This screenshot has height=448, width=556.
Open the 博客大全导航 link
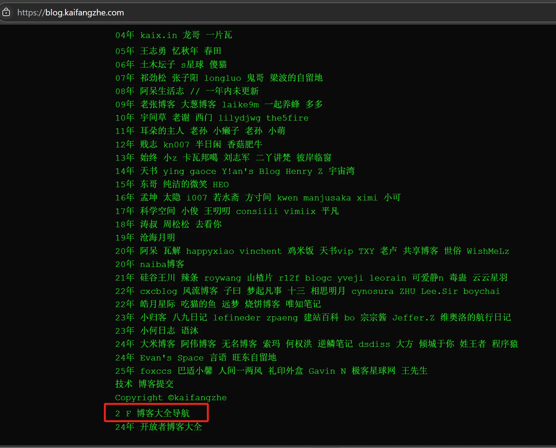click(163, 413)
